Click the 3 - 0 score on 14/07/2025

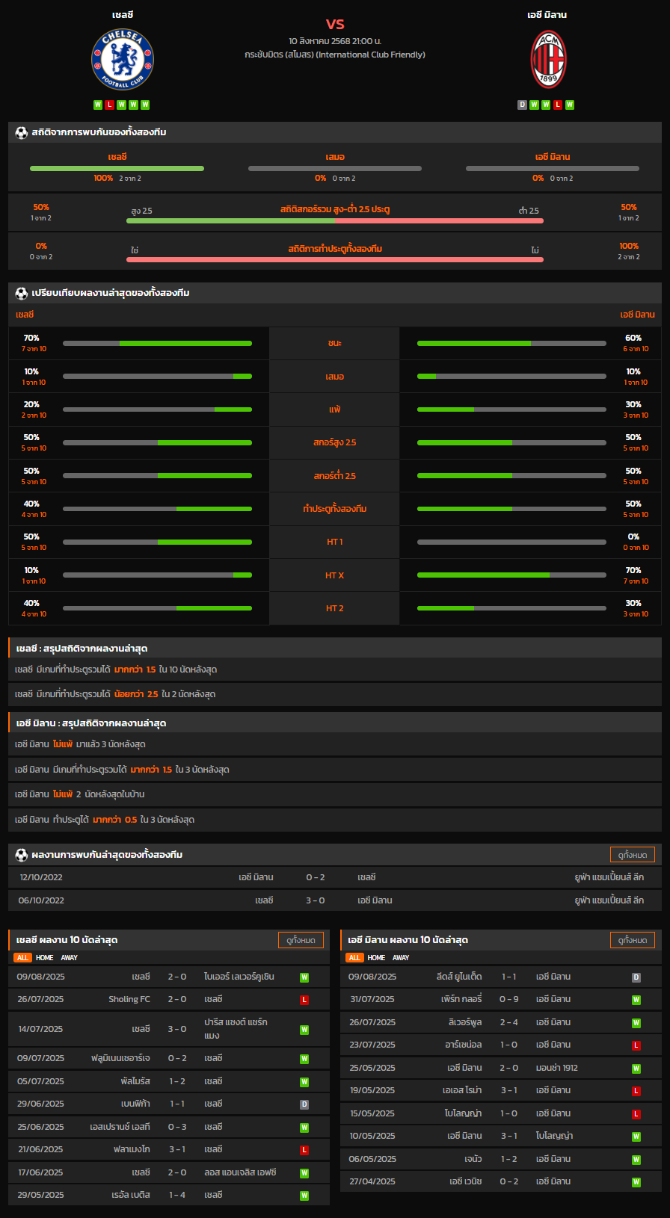tap(177, 1029)
